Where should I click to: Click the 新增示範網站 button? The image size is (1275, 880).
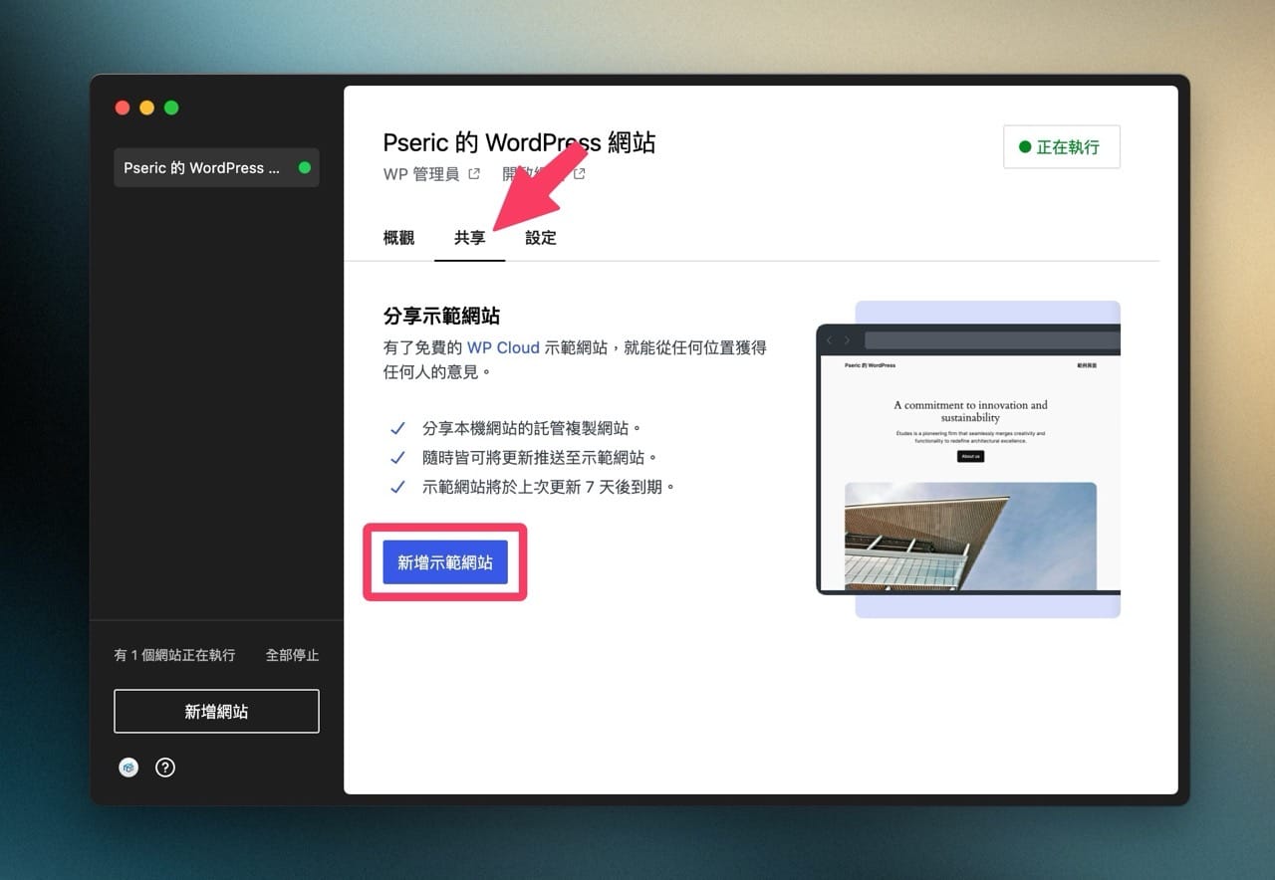pyautogui.click(x=445, y=562)
